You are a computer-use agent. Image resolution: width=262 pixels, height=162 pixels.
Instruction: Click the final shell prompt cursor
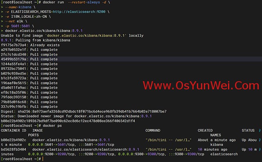coord(43,159)
